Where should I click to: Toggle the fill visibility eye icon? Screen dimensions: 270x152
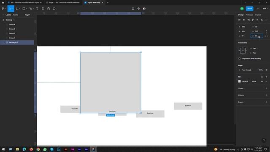tap(262, 81)
